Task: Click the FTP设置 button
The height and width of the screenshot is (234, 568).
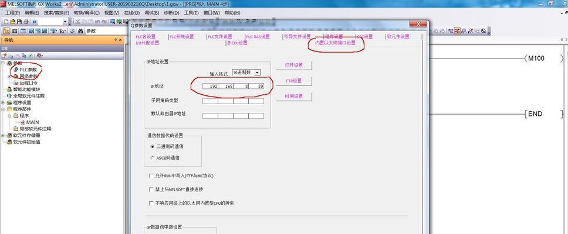Action: pos(294,81)
